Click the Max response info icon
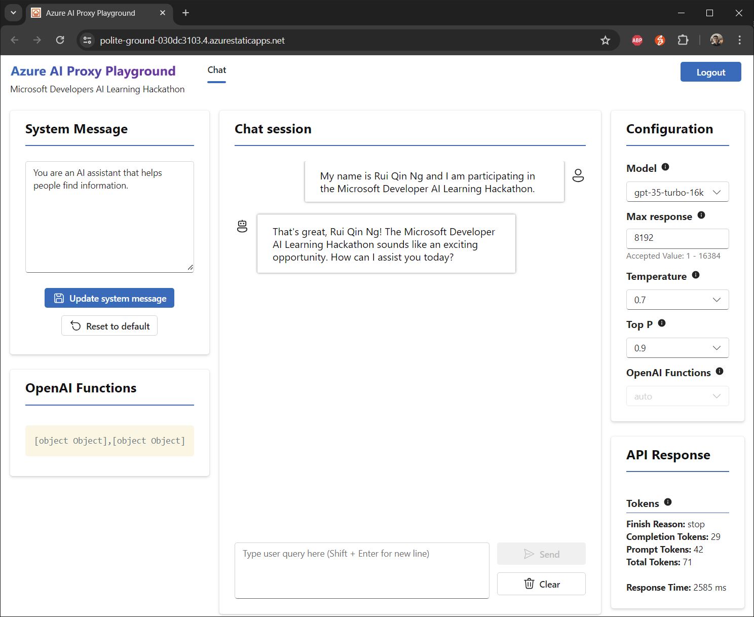The height and width of the screenshot is (617, 754). point(701,215)
